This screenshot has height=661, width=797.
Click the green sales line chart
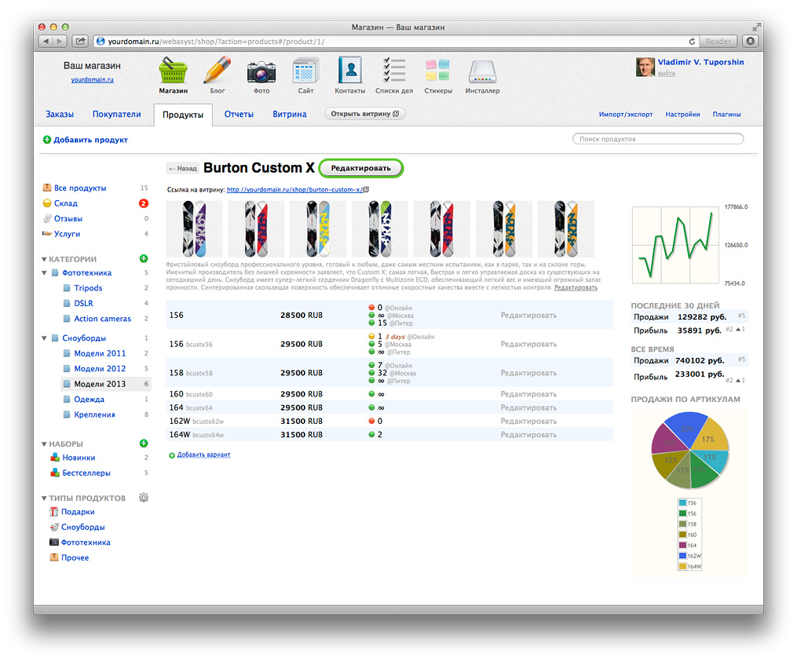tap(676, 245)
